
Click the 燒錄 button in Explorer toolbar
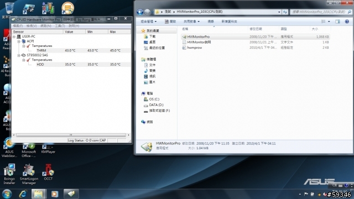pyautogui.click(x=210, y=22)
